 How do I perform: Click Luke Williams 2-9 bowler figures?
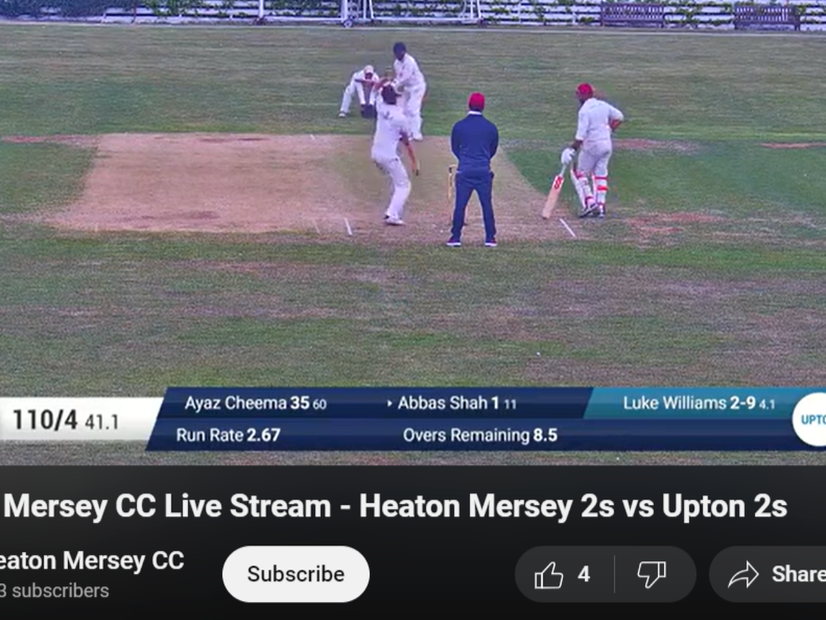(699, 404)
